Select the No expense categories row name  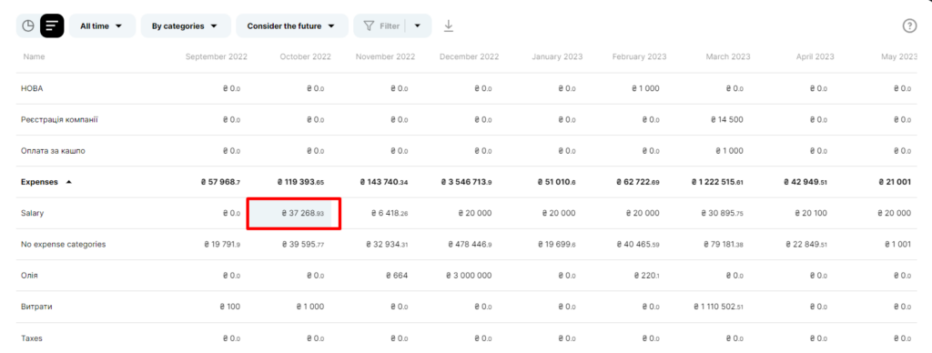coord(64,244)
